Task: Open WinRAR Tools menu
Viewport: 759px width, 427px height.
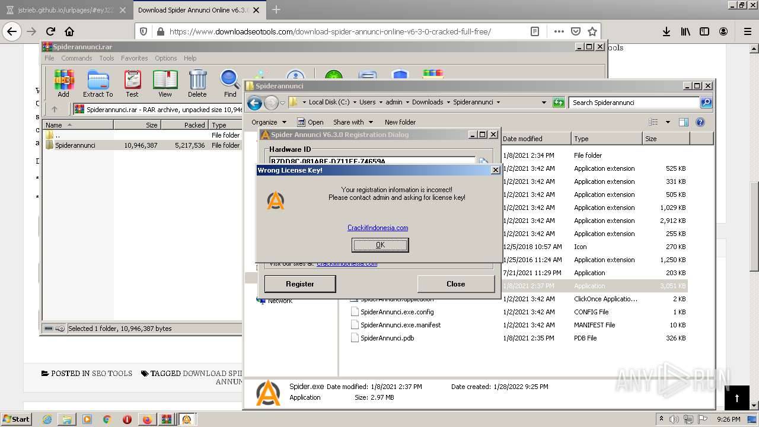Action: click(x=107, y=58)
